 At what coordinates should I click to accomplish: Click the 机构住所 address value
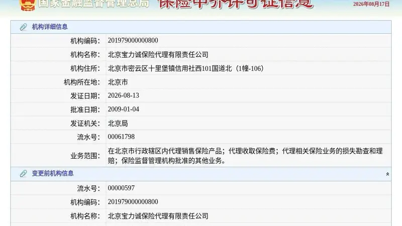(x=185, y=68)
